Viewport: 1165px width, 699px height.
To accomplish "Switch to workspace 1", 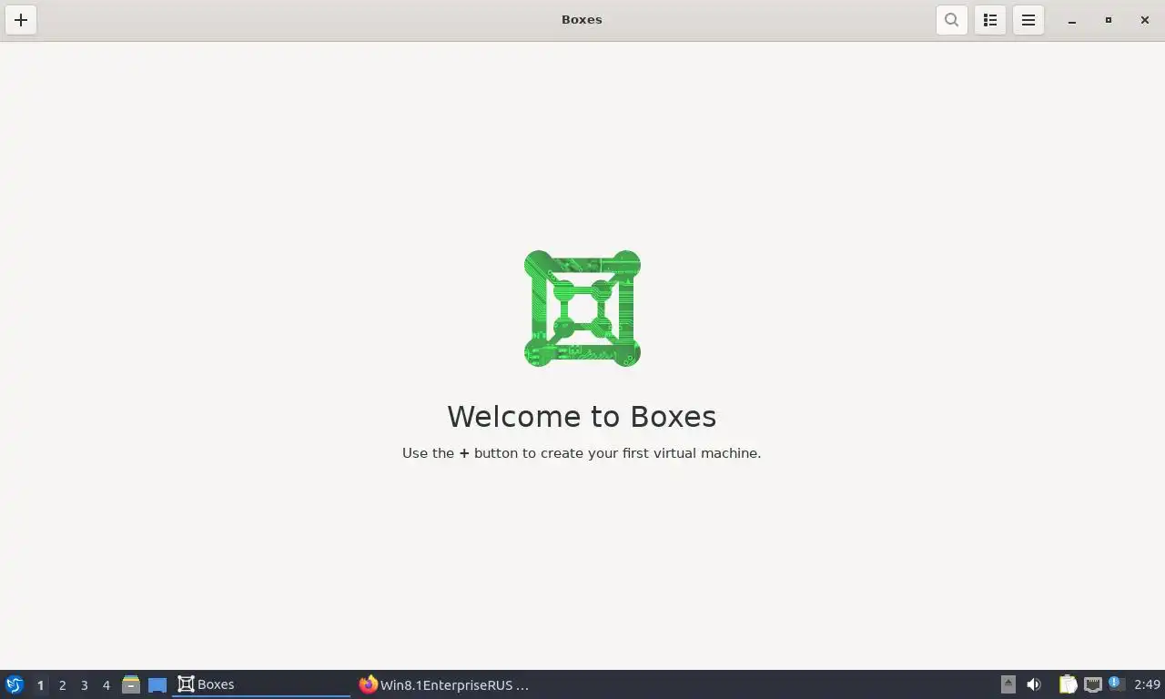I will point(40,685).
